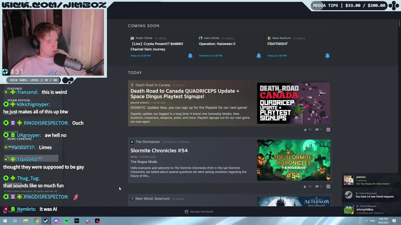Click Mare Nostrum event time Friday at 2:00 PM
Image resolution: width=401 pixels, height=225 pixels.
pos(277,56)
